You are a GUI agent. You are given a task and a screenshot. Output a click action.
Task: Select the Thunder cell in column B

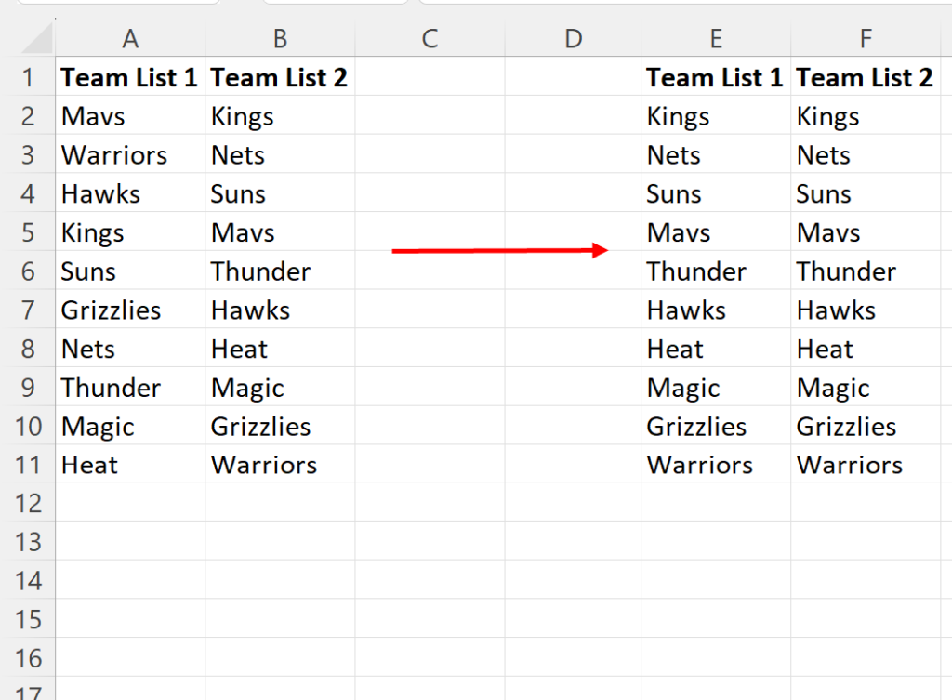pyautogui.click(x=280, y=271)
